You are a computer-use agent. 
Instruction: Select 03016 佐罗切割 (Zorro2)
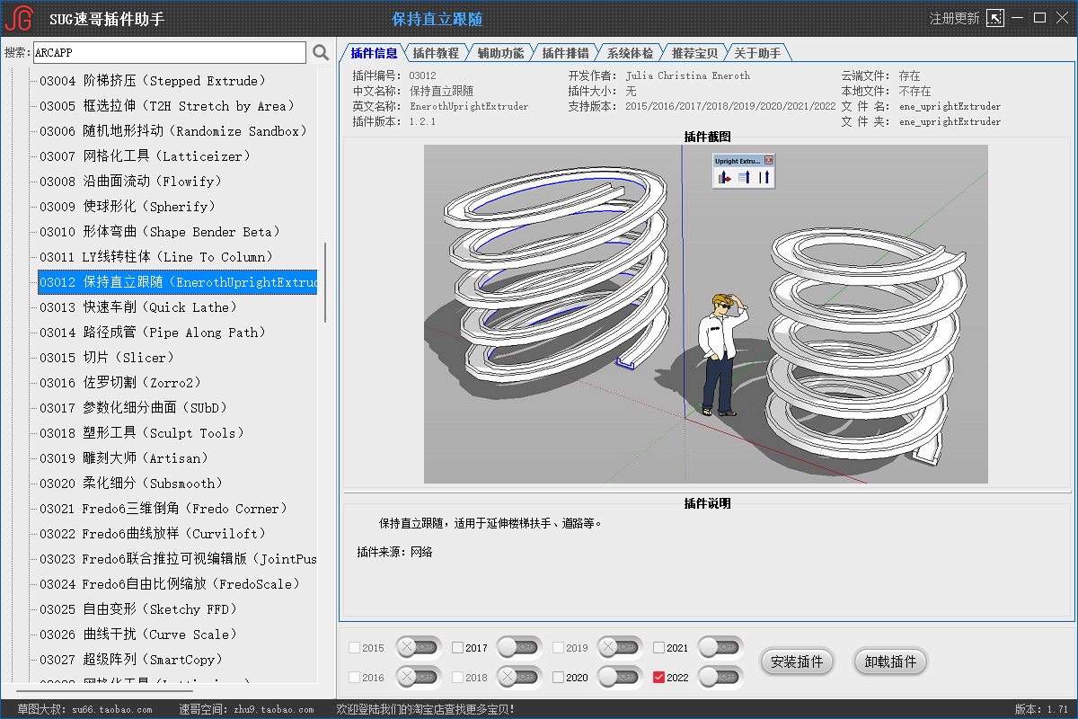(x=120, y=383)
